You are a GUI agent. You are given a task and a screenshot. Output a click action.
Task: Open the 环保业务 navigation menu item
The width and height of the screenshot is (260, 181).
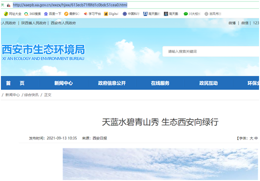pos(253,83)
